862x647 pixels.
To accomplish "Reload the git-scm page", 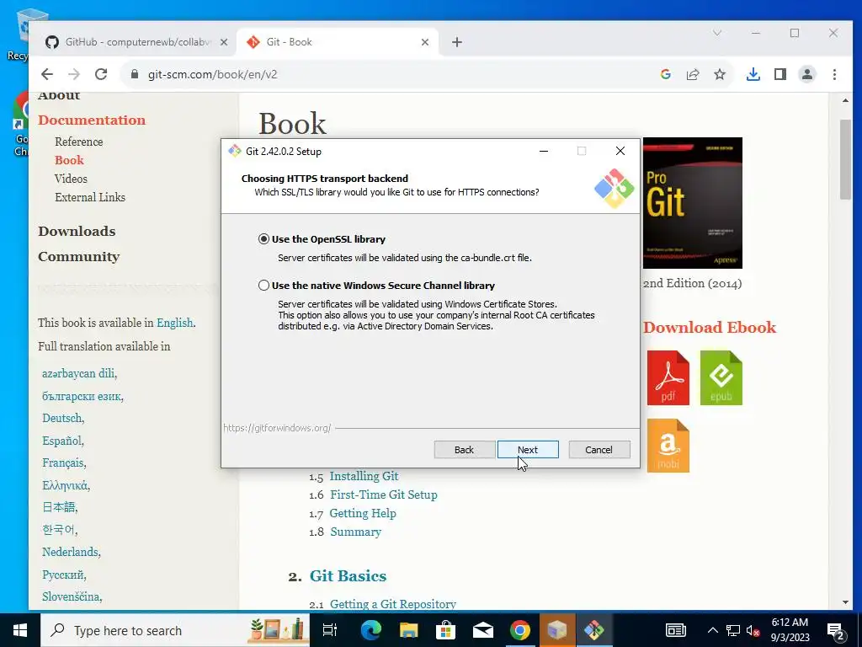I will 101,74.
